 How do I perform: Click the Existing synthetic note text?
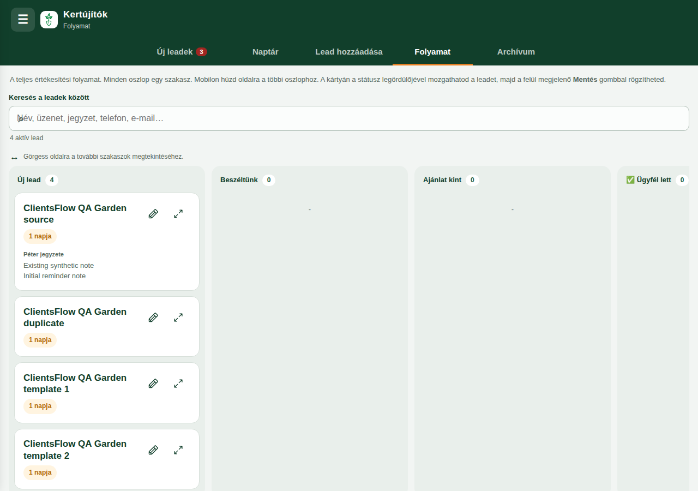click(x=59, y=266)
